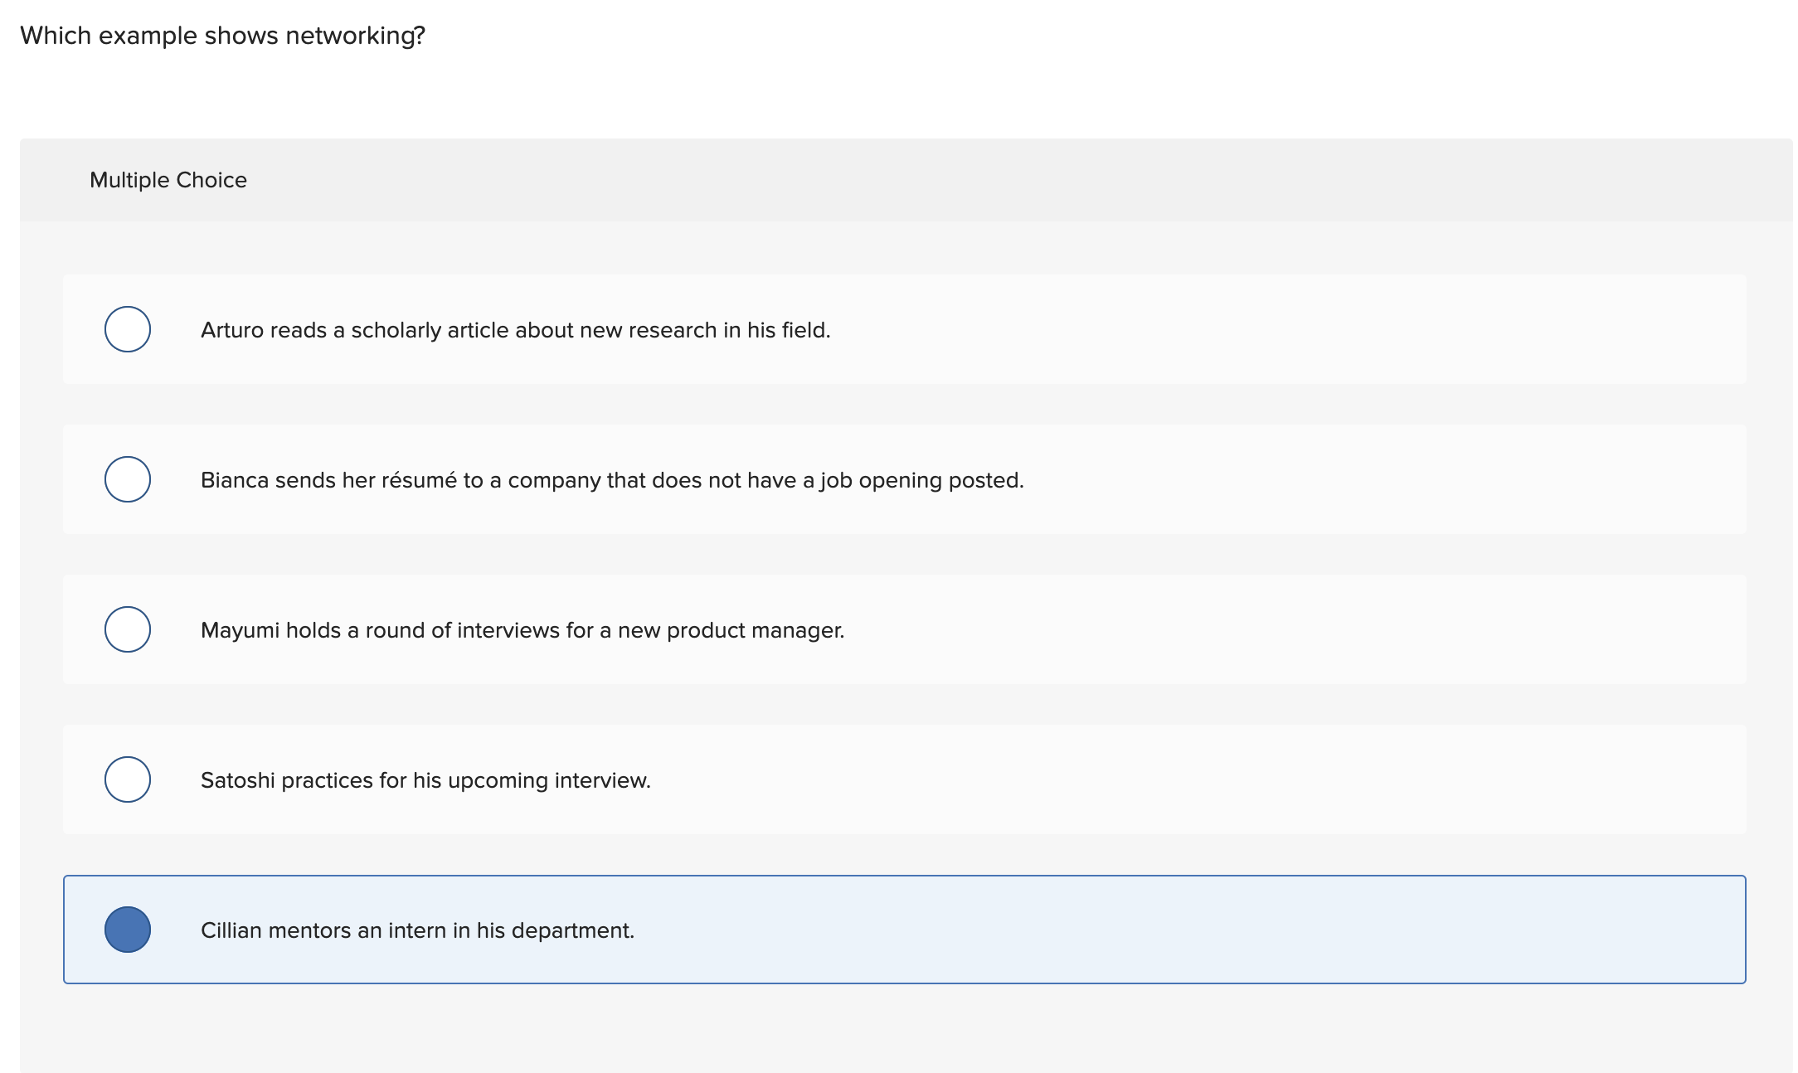Click the filled Cillian radio button

pos(128,930)
